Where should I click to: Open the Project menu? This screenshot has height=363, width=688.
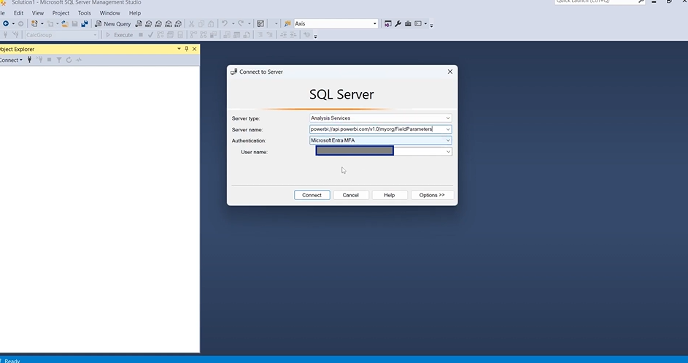tap(61, 12)
